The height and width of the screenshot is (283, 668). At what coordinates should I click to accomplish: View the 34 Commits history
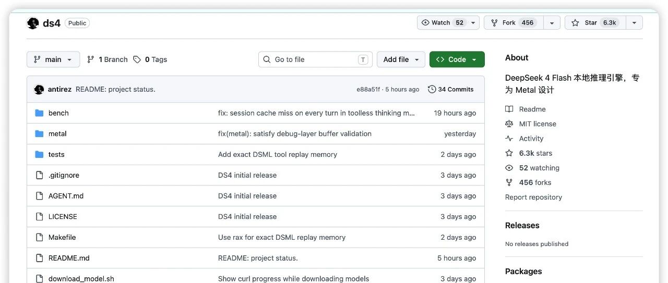(450, 89)
